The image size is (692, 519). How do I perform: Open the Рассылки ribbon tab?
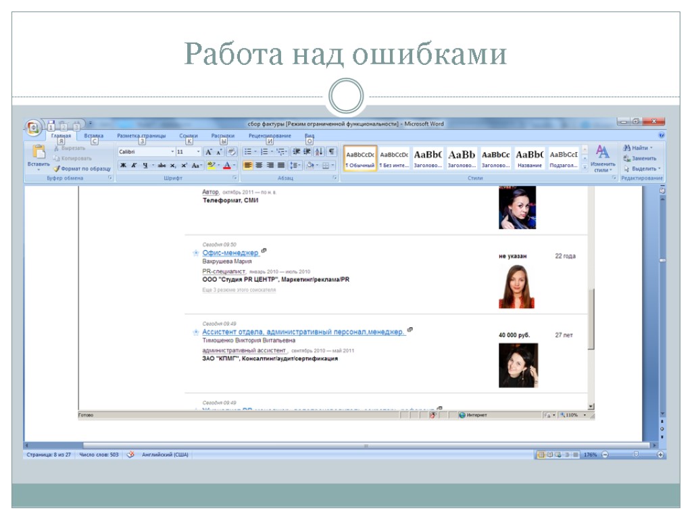(223, 136)
